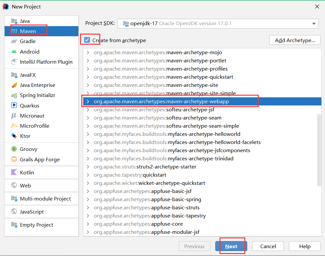Click the Java Enterprise icon
This screenshot has width=325, height=256.
(14, 85)
